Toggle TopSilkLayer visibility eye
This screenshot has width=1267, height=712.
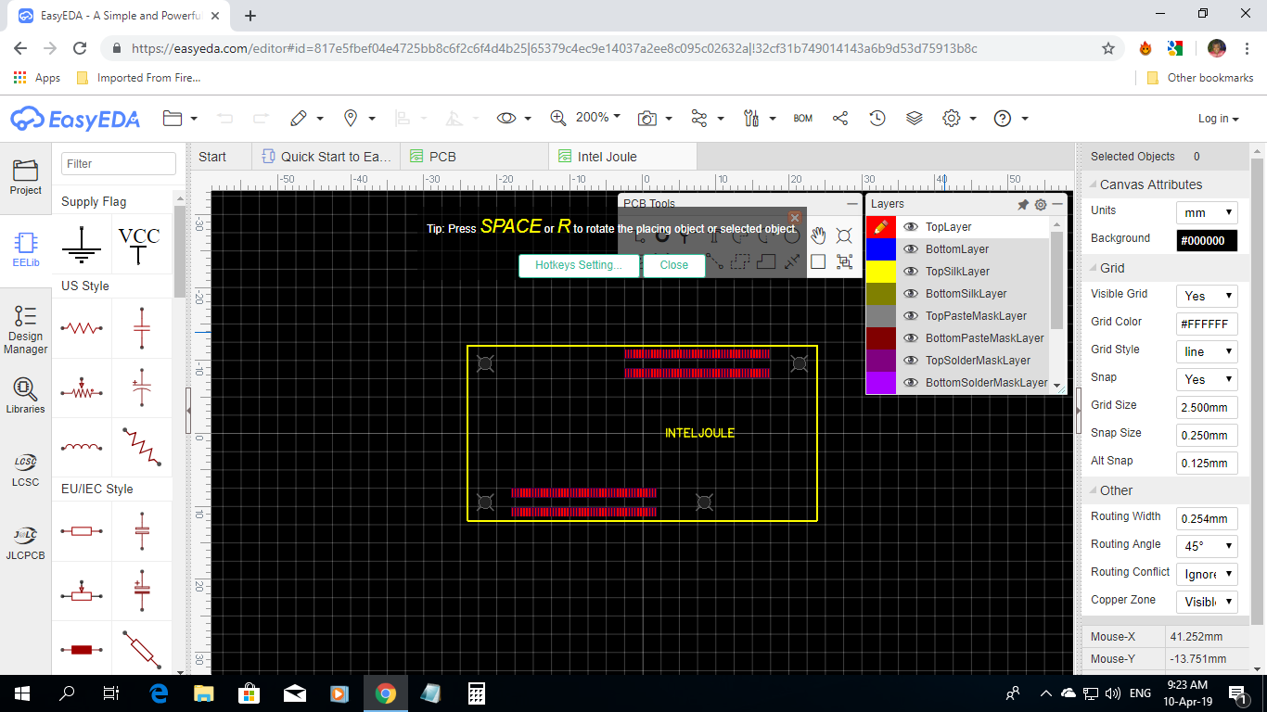tap(911, 271)
